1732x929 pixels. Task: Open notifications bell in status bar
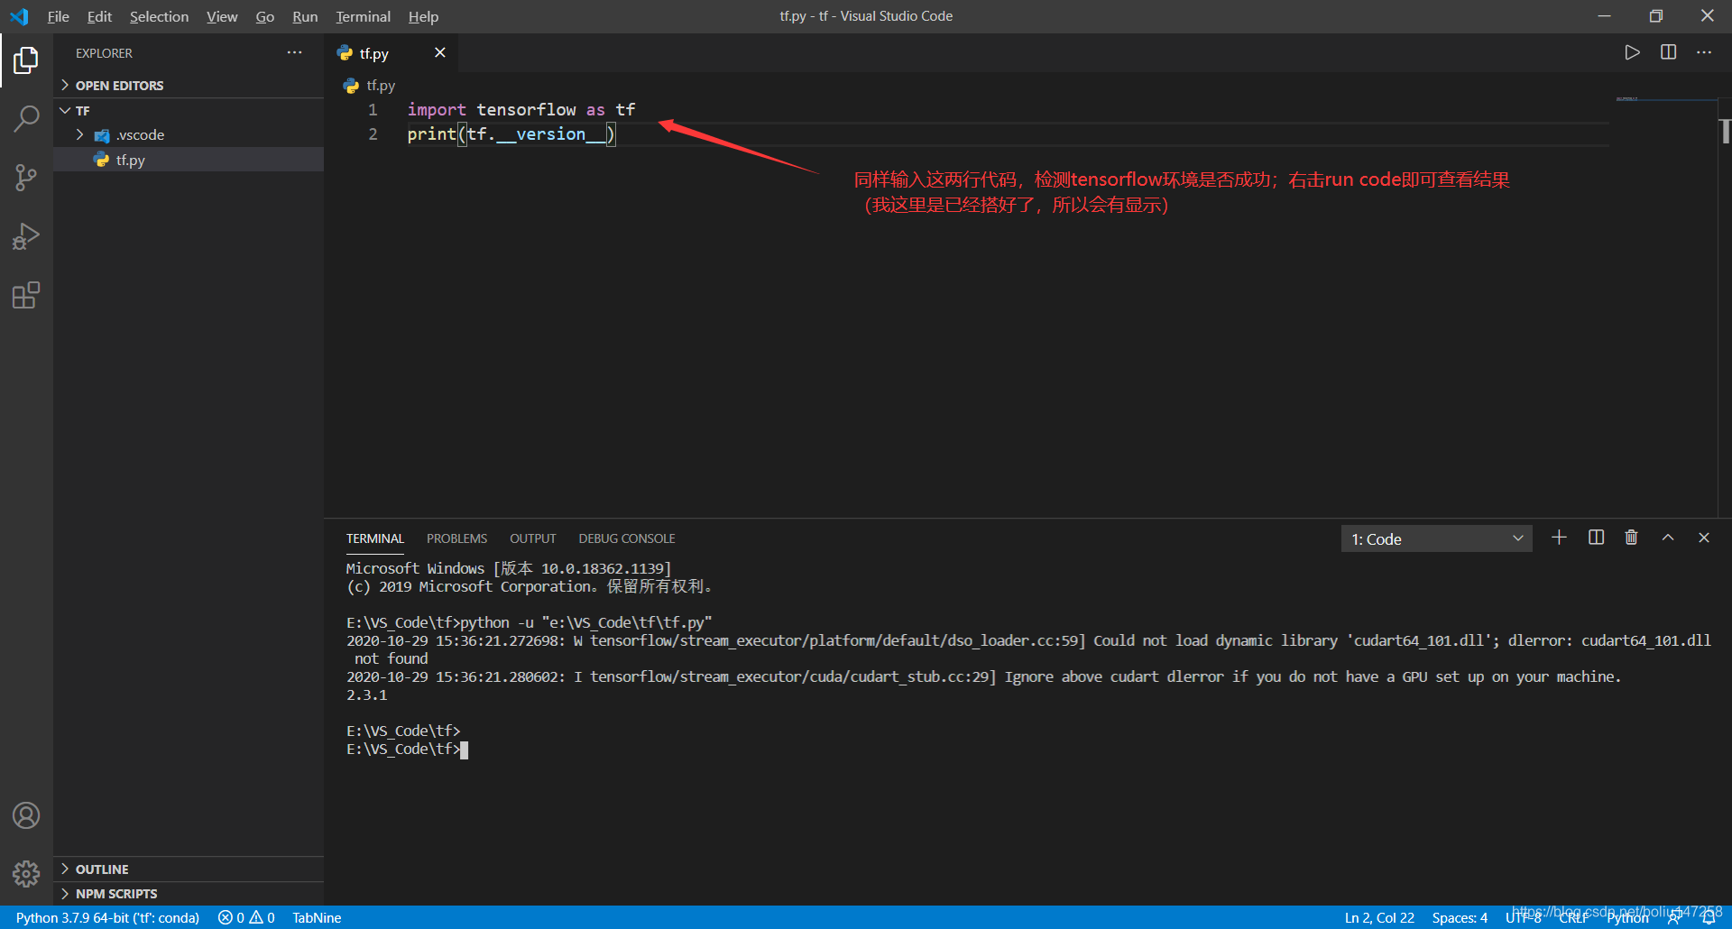pos(1709,917)
